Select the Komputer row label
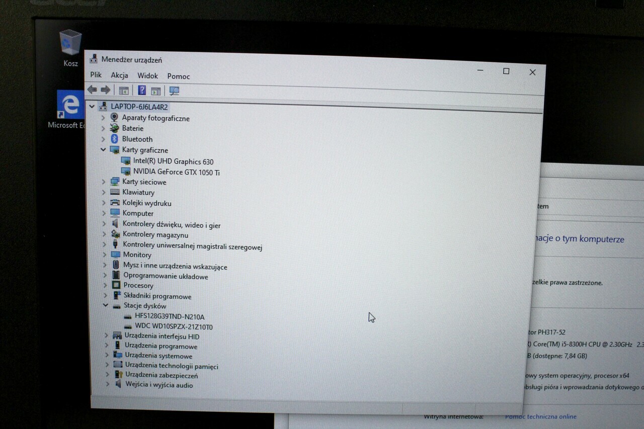Image resolution: width=644 pixels, height=429 pixels. tap(138, 213)
